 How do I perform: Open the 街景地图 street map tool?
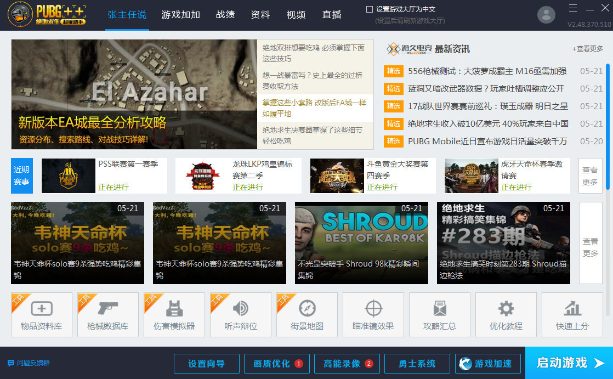[307, 315]
